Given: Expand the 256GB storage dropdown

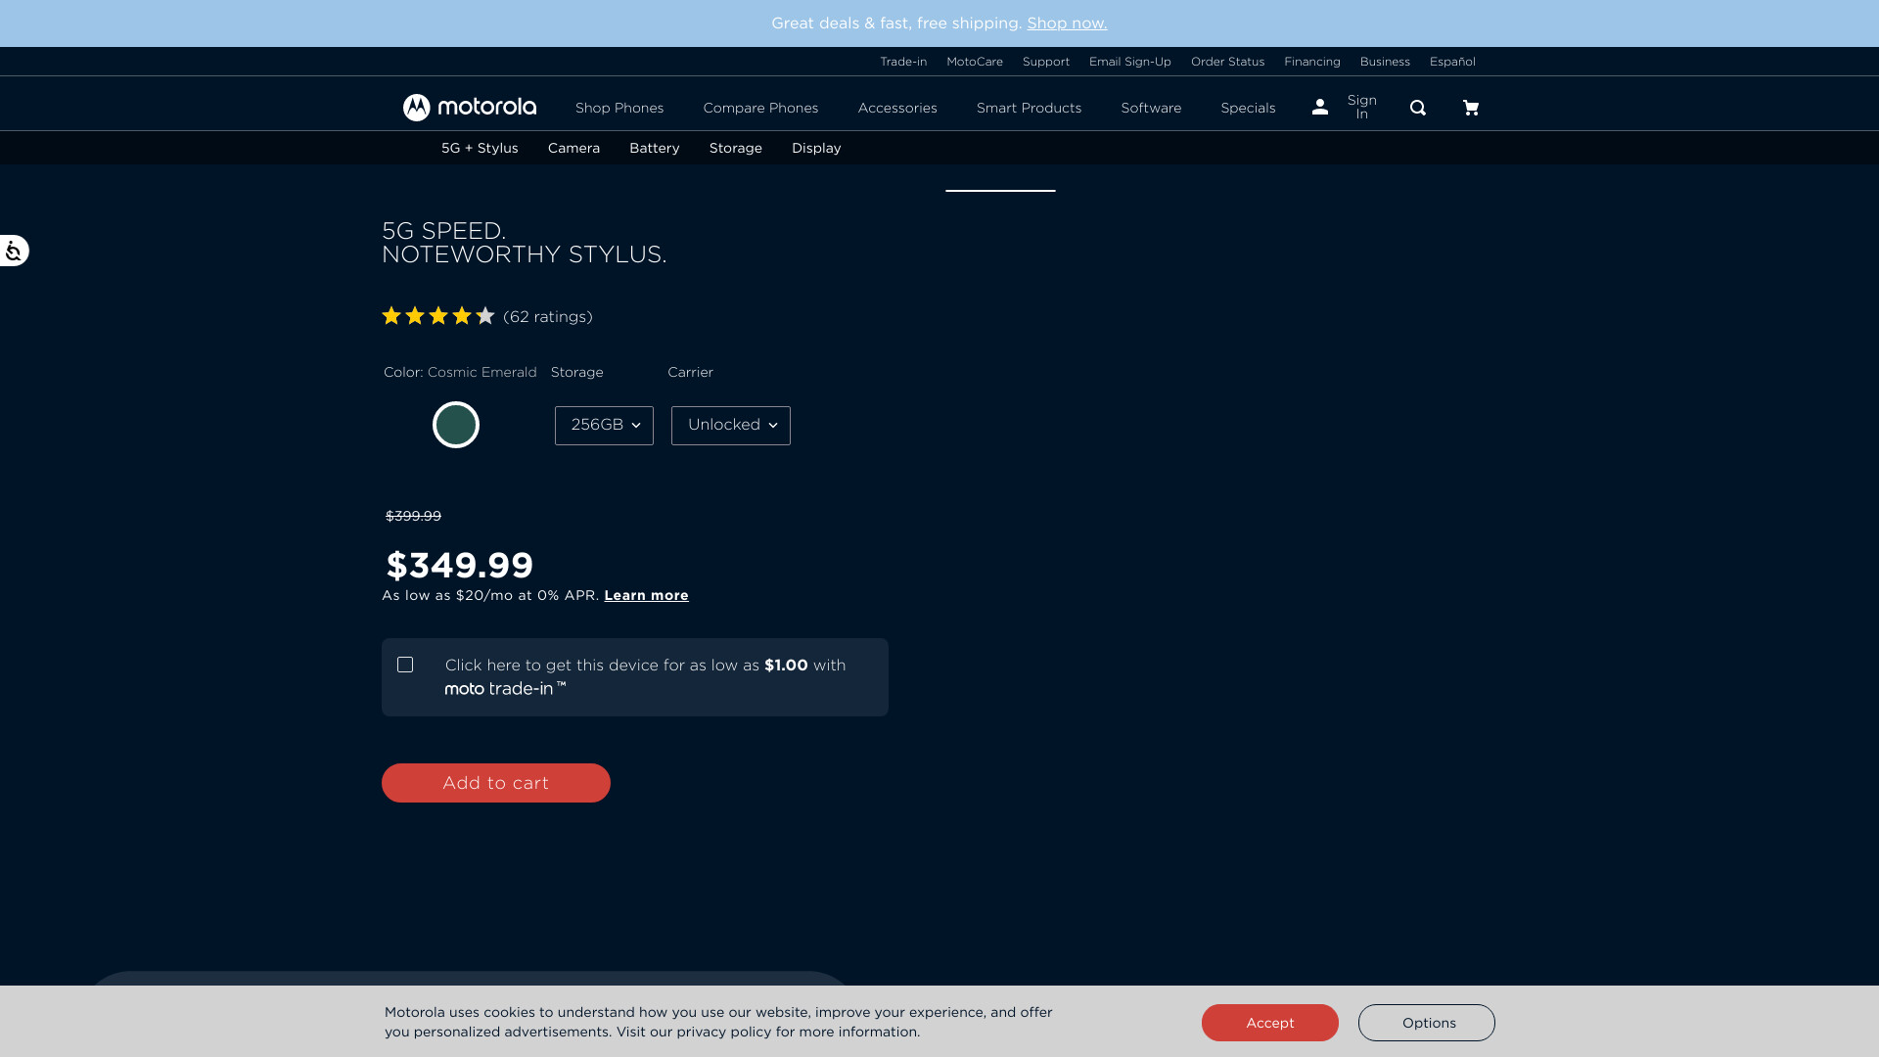Looking at the screenshot, I should [604, 426].
